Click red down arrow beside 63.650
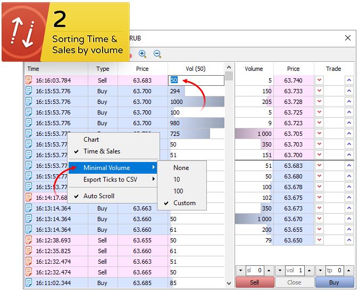359x292 pixels. point(320,240)
